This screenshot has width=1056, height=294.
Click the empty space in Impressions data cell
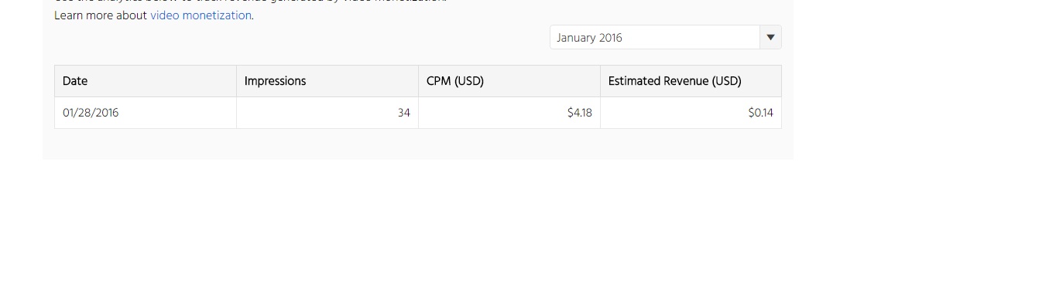(317, 113)
